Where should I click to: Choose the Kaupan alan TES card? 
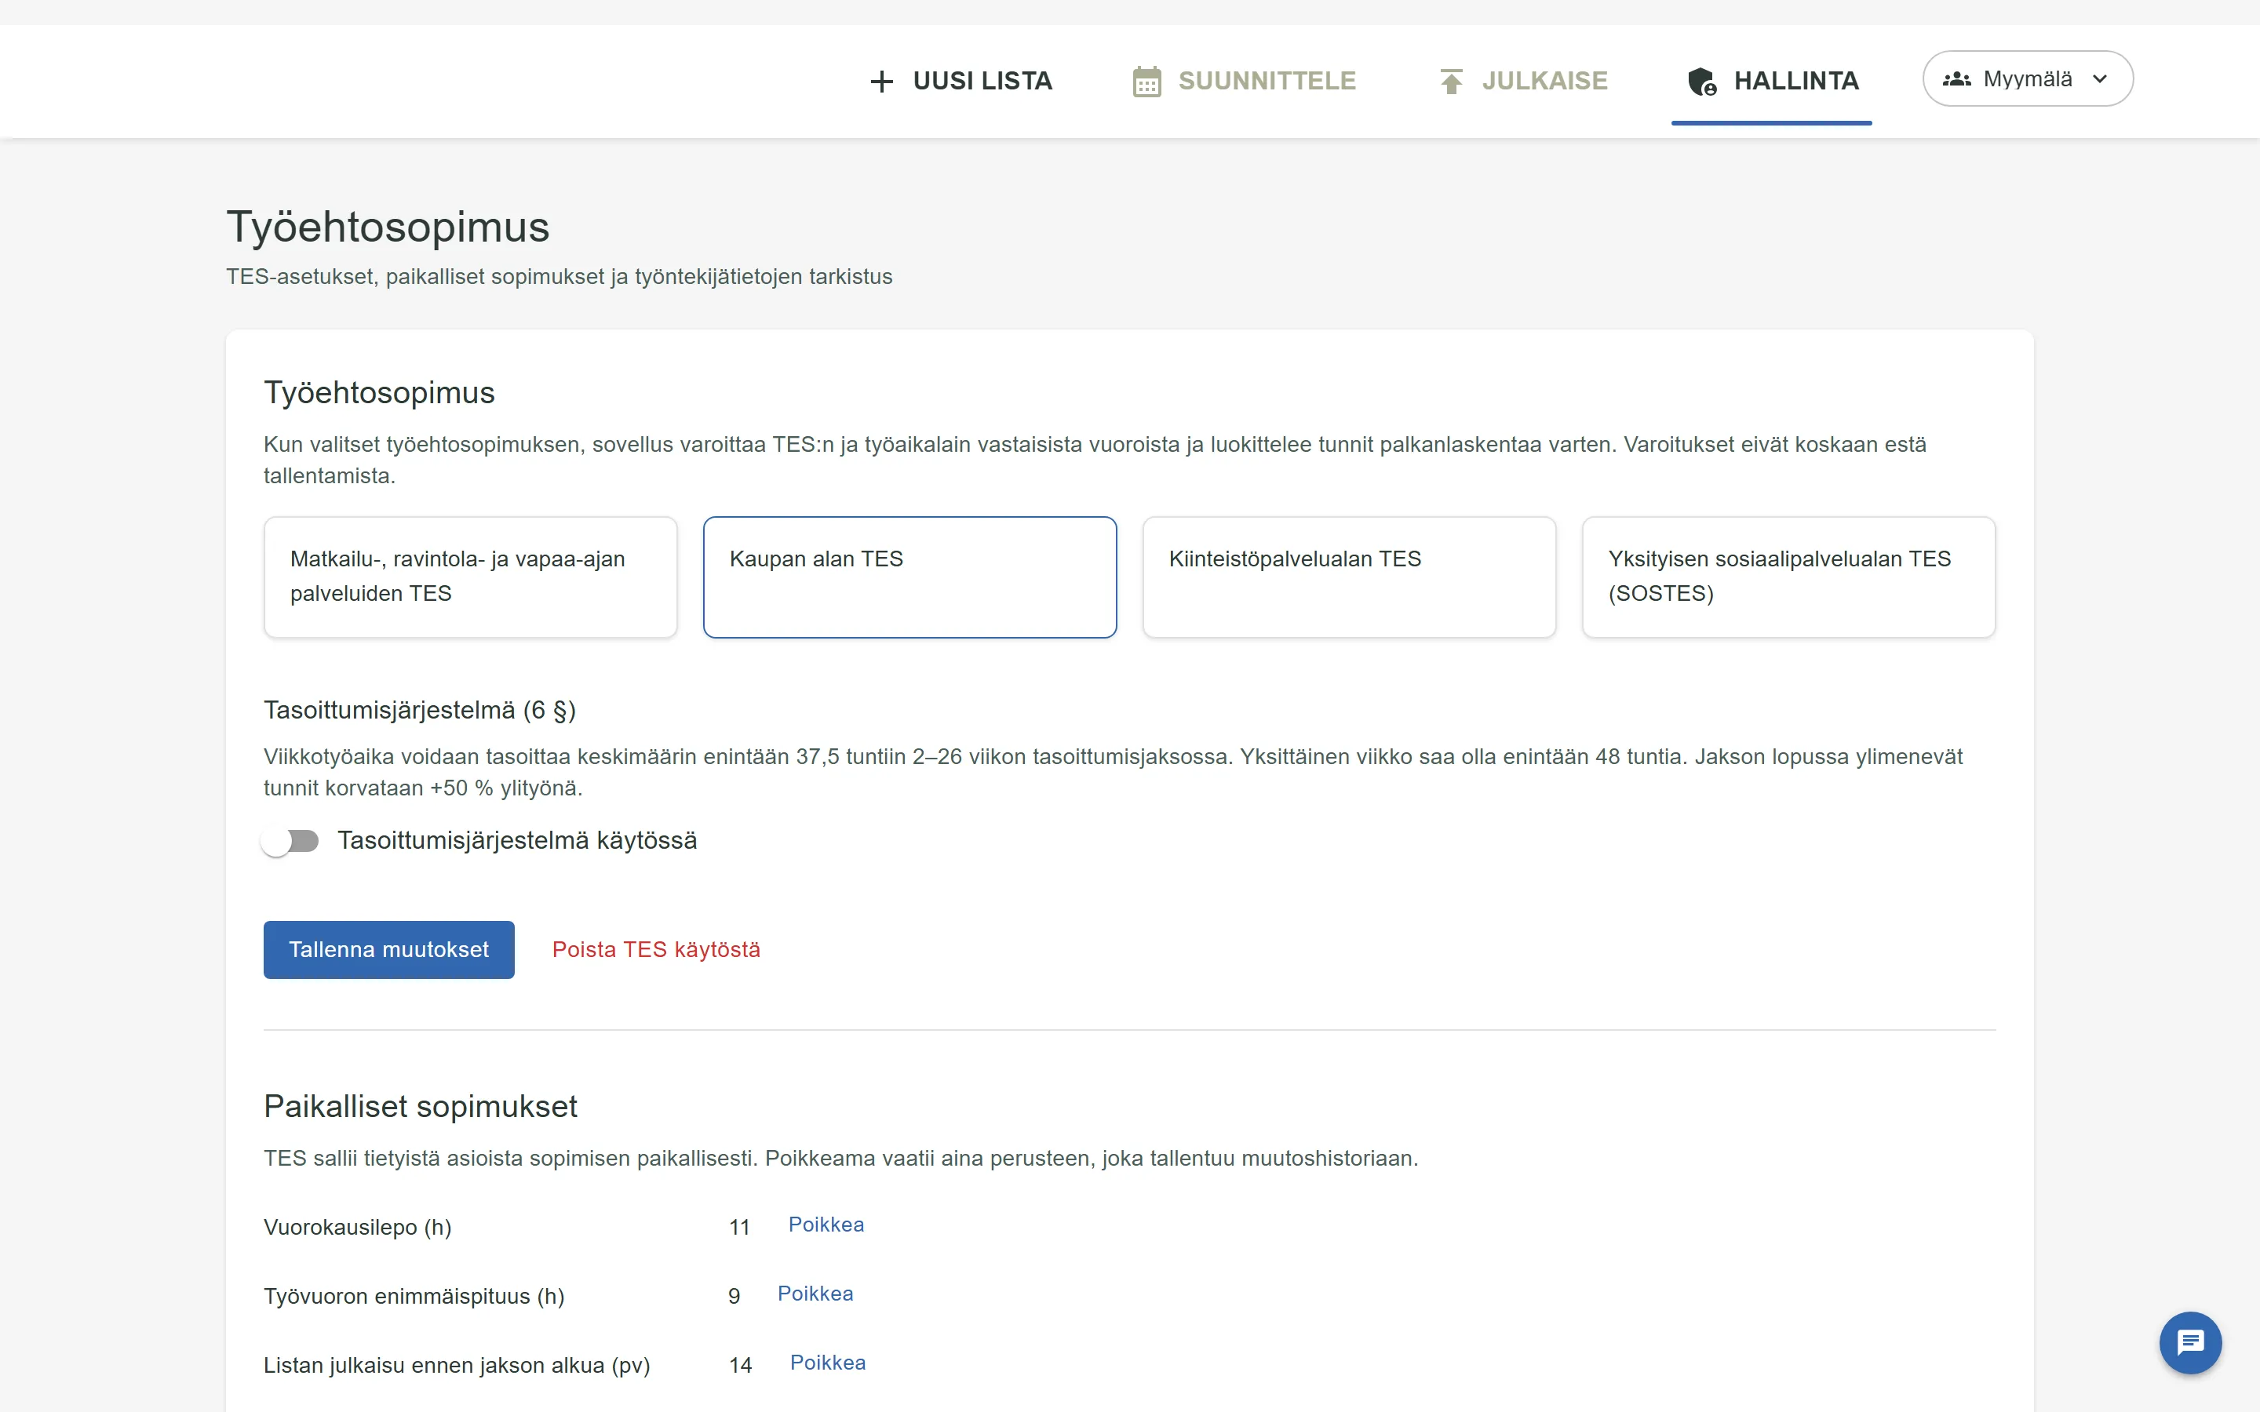click(x=909, y=577)
